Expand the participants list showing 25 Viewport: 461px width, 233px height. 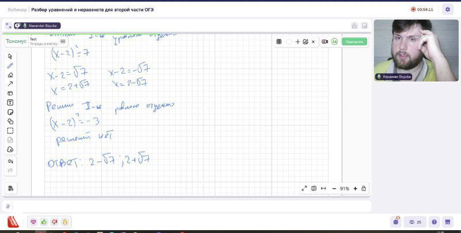(x=415, y=221)
